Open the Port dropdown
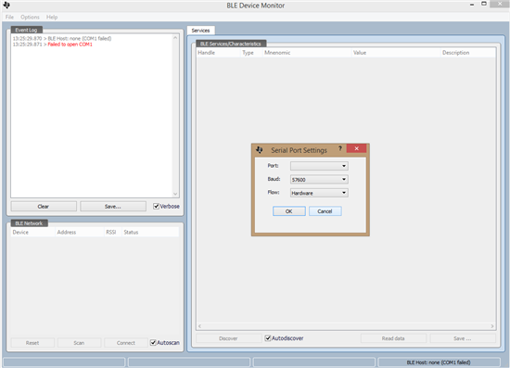 click(x=319, y=166)
